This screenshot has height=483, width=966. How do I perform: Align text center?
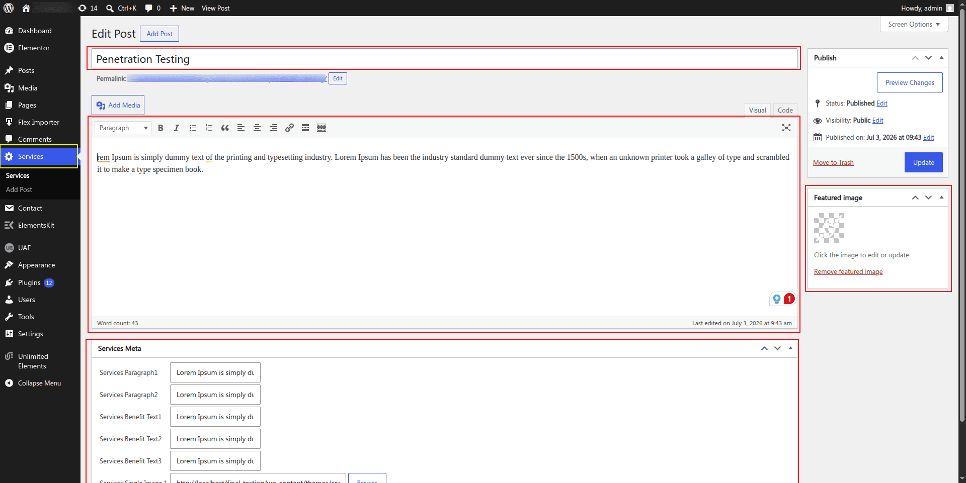(x=257, y=128)
